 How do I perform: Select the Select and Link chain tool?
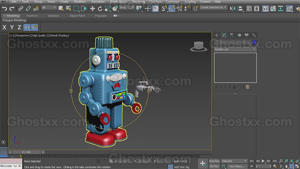pyautogui.click(x=21, y=9)
